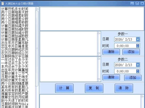This screenshot has height=108, width=145.
Task: Click the function list scrollbar thumb
Action: point(37,49)
